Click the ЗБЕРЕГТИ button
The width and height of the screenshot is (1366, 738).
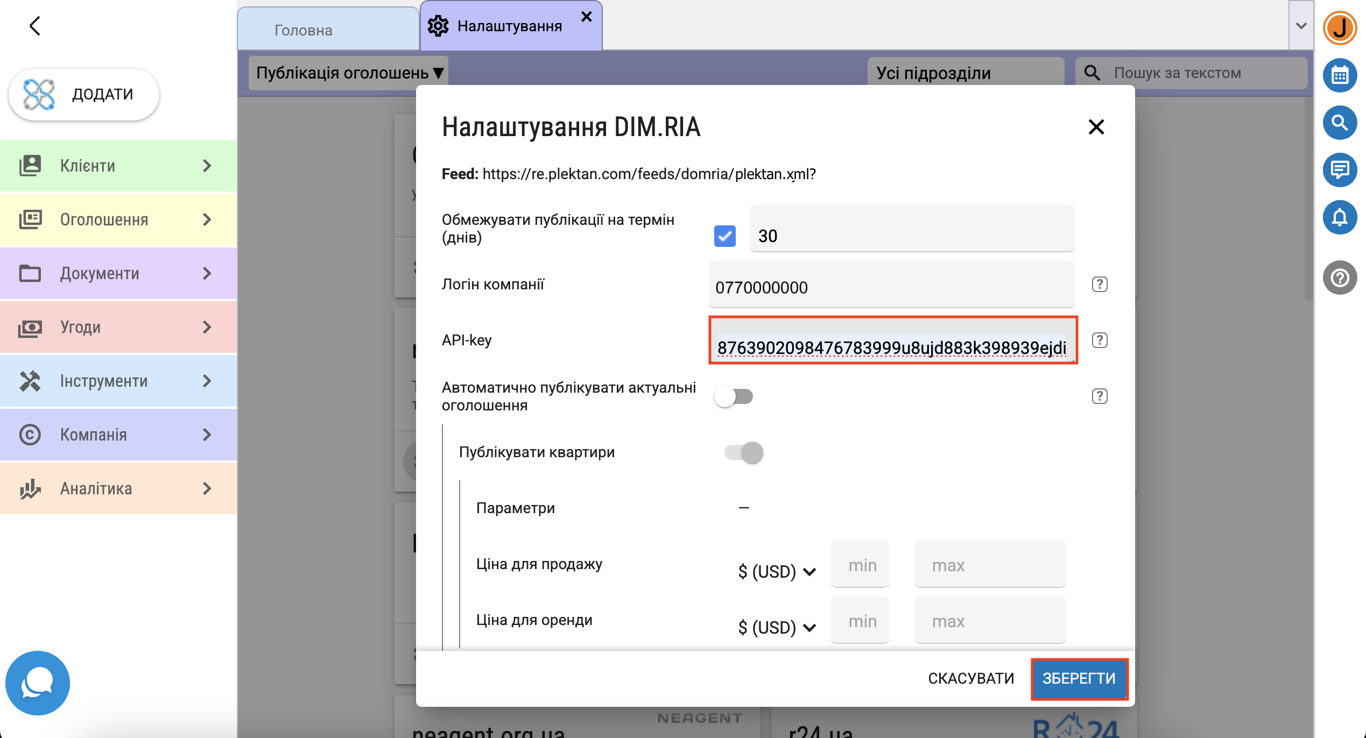[1079, 678]
